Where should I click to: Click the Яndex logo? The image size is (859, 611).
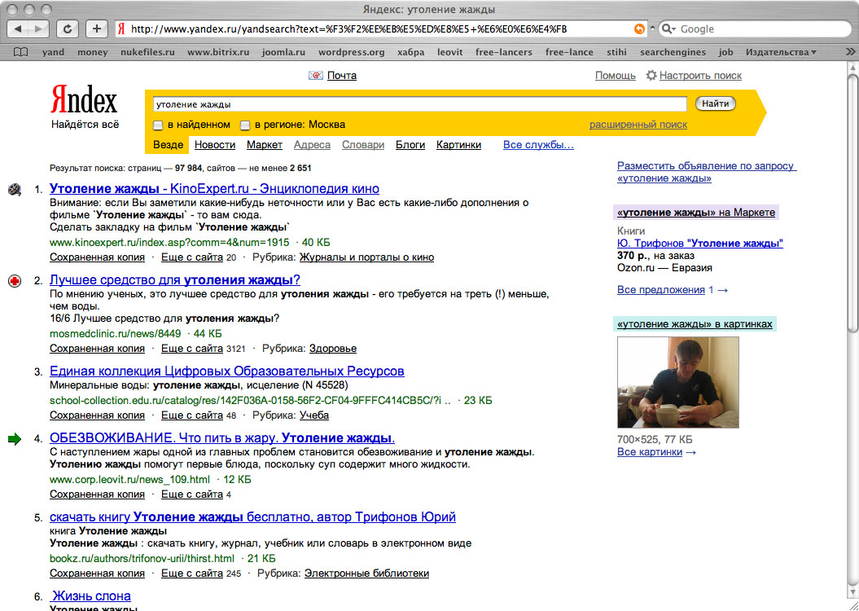[84, 100]
